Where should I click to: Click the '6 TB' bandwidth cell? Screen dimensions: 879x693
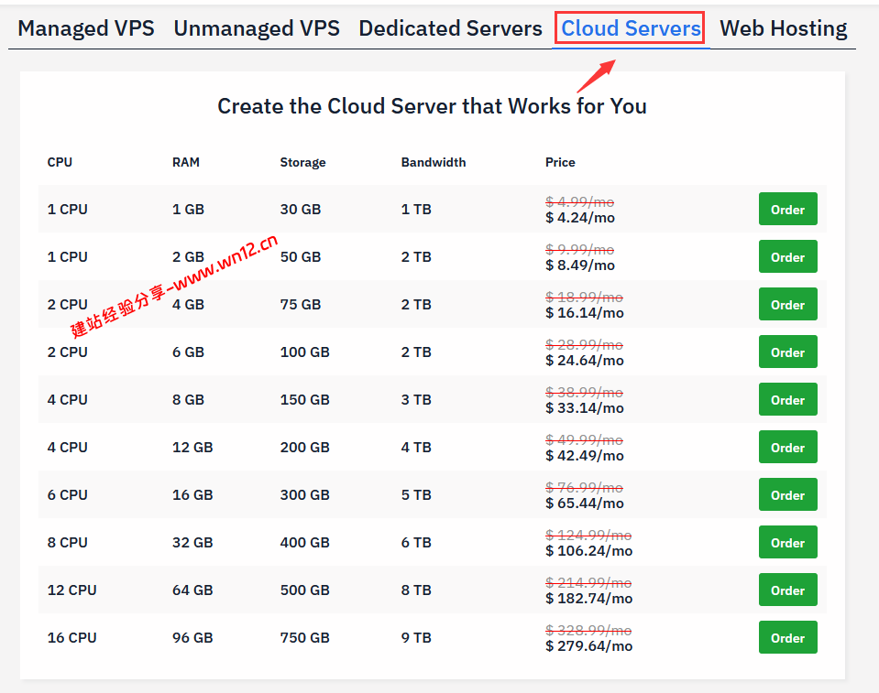click(416, 543)
